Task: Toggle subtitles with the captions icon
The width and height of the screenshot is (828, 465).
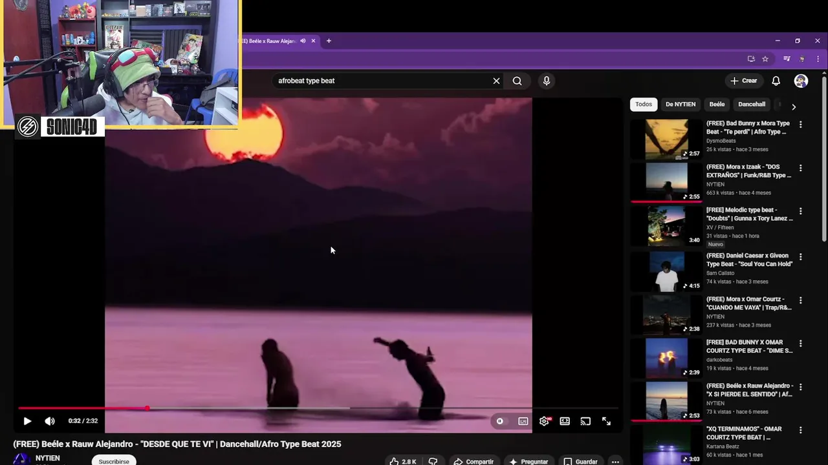Action: [x=523, y=421]
